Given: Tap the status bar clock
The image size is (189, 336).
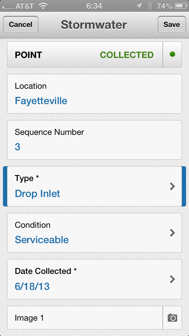Looking at the screenshot, I should tap(94, 6).
